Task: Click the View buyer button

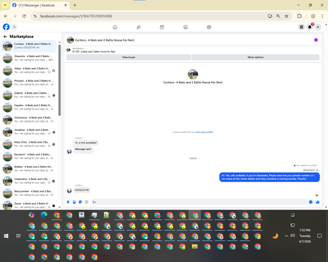Action: (129, 57)
